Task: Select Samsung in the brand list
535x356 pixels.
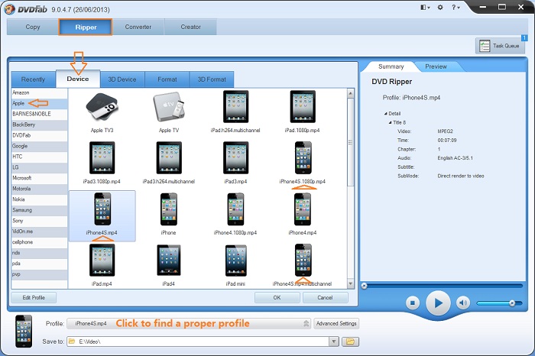Action: point(39,210)
